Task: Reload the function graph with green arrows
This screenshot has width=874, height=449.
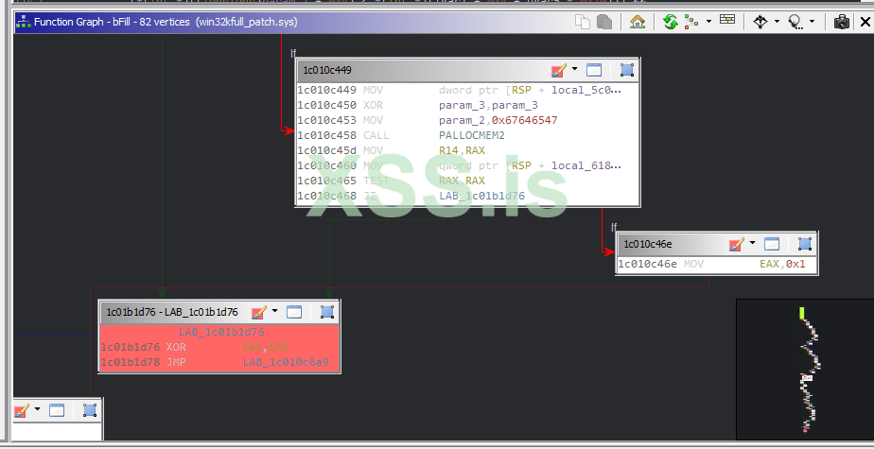Action: (x=671, y=23)
